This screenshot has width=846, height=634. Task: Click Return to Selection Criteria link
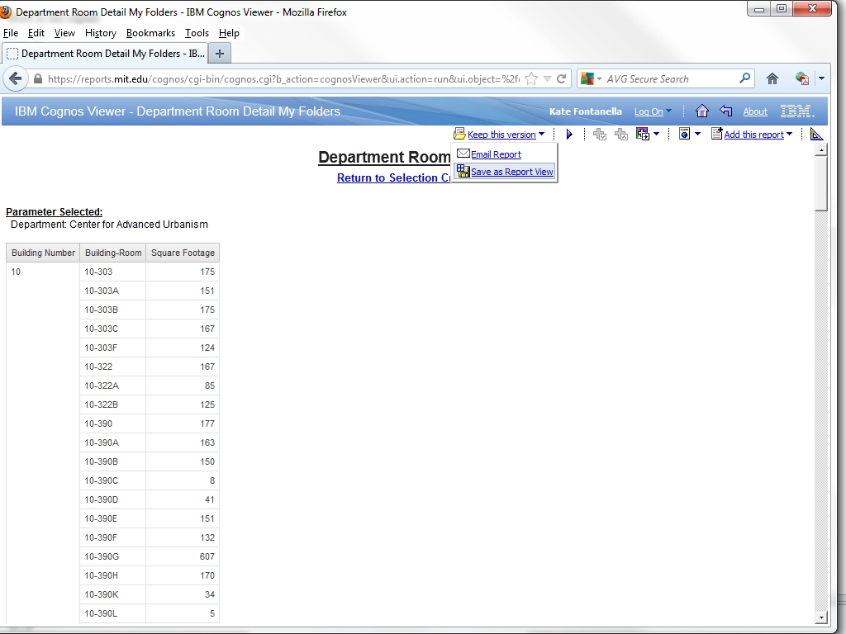[x=393, y=177]
